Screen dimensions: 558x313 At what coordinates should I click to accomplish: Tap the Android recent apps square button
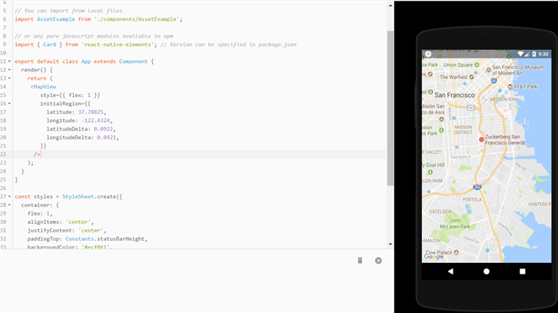(523, 271)
